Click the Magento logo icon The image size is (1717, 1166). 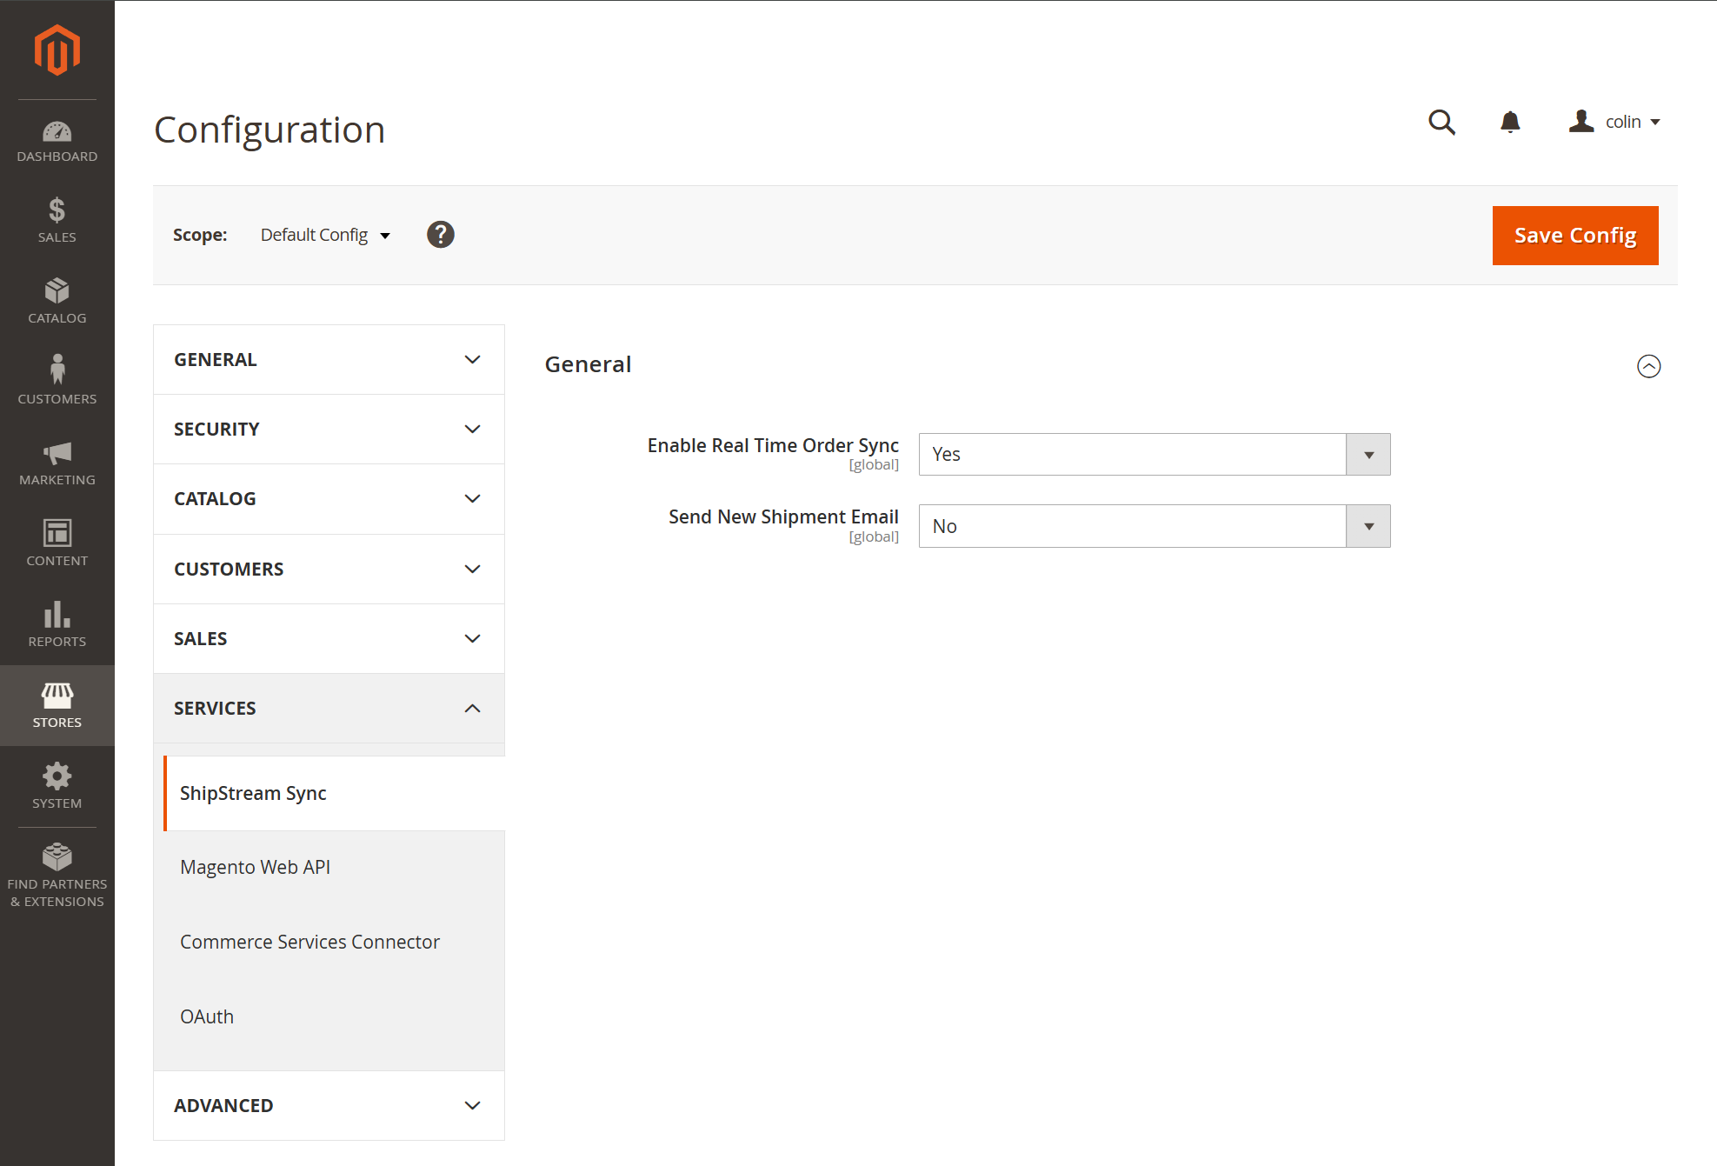click(x=57, y=50)
